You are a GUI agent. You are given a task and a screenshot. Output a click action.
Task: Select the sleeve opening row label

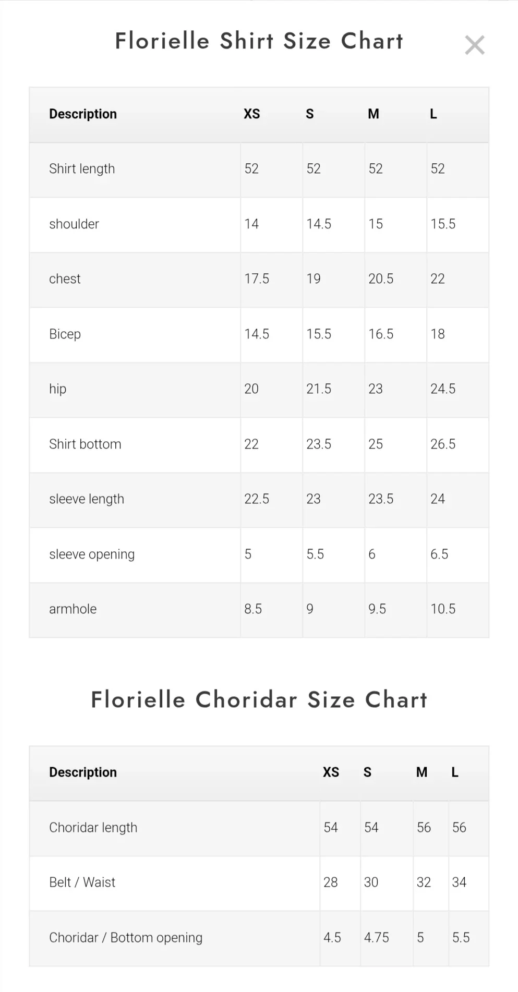coord(92,554)
